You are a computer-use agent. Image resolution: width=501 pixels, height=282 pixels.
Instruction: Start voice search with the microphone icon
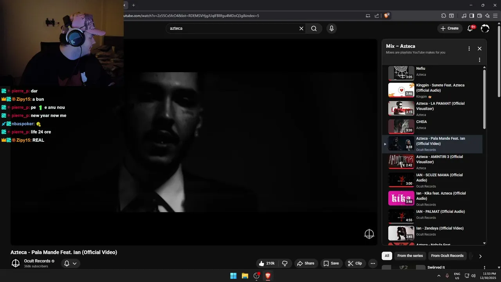click(x=332, y=28)
